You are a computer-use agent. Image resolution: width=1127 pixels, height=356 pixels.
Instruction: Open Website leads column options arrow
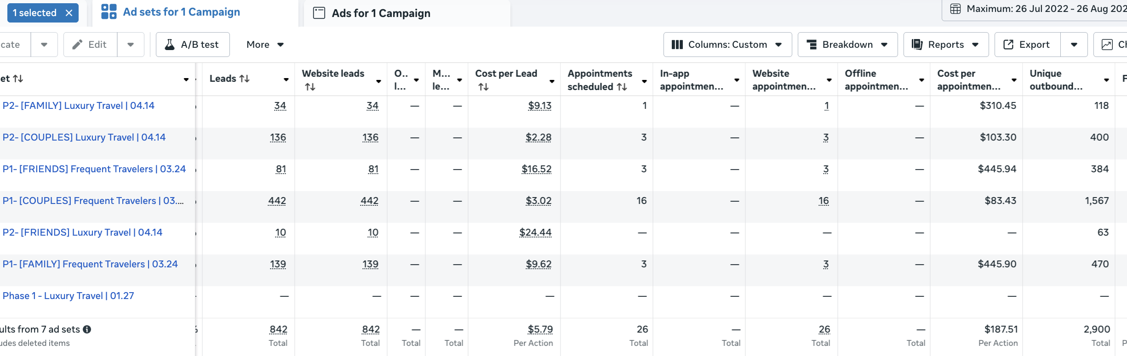coord(378,81)
